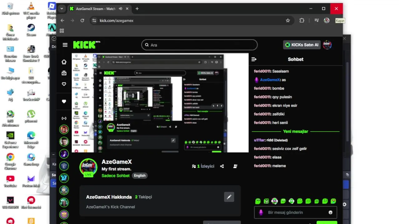This screenshot has width=399, height=224.
Task: Go back in Chrome
Action: pos(62,21)
